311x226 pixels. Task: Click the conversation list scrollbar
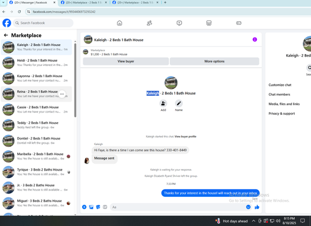(75, 80)
